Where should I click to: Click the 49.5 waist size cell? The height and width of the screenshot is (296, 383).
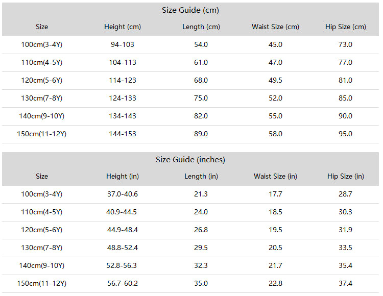(x=275, y=80)
